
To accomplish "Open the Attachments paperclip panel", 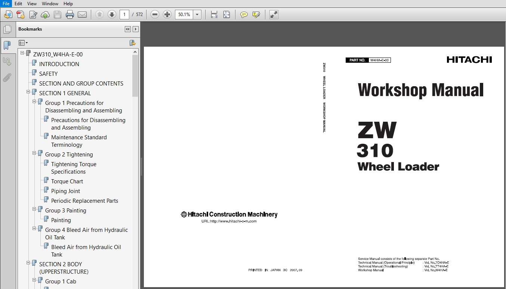I will pyautogui.click(x=7, y=78).
